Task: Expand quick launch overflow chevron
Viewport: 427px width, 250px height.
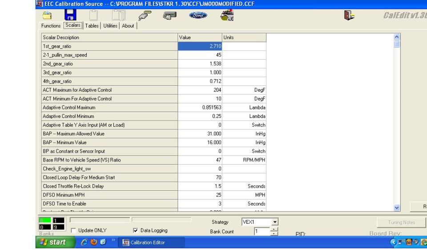Action: click(x=113, y=240)
